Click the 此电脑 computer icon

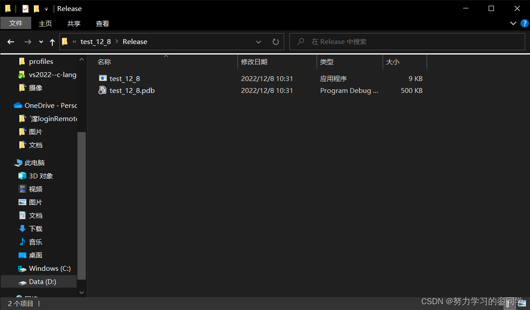(18, 163)
